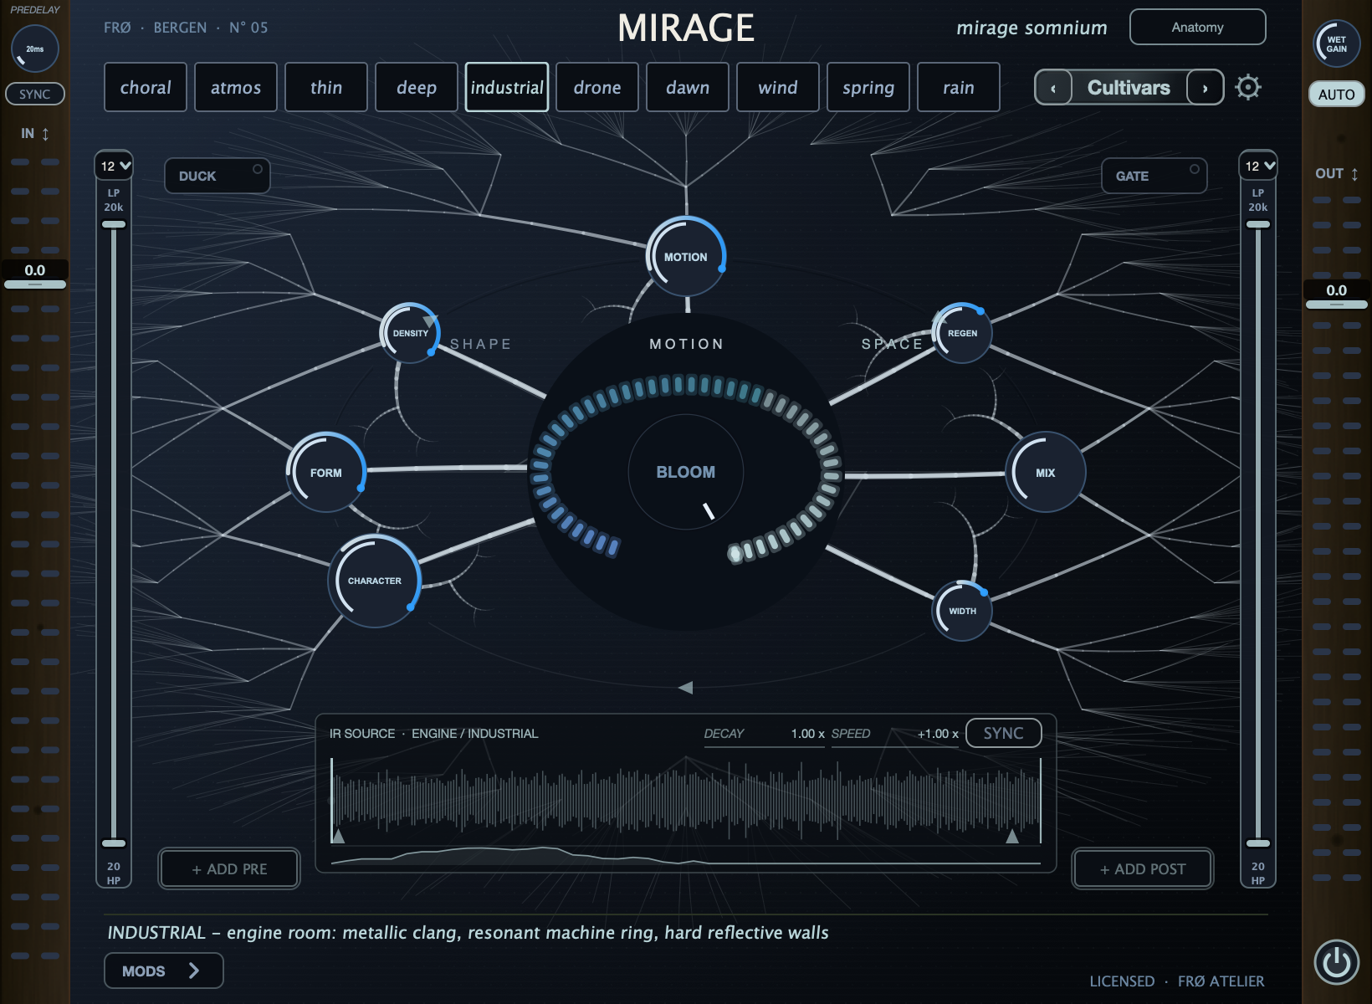Click the IR Source Engine / Industrial label
Screen dimensions: 1372x1004
(x=433, y=734)
